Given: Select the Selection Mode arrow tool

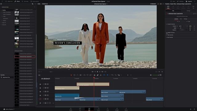Looking at the screenshot, I should point(71,75).
